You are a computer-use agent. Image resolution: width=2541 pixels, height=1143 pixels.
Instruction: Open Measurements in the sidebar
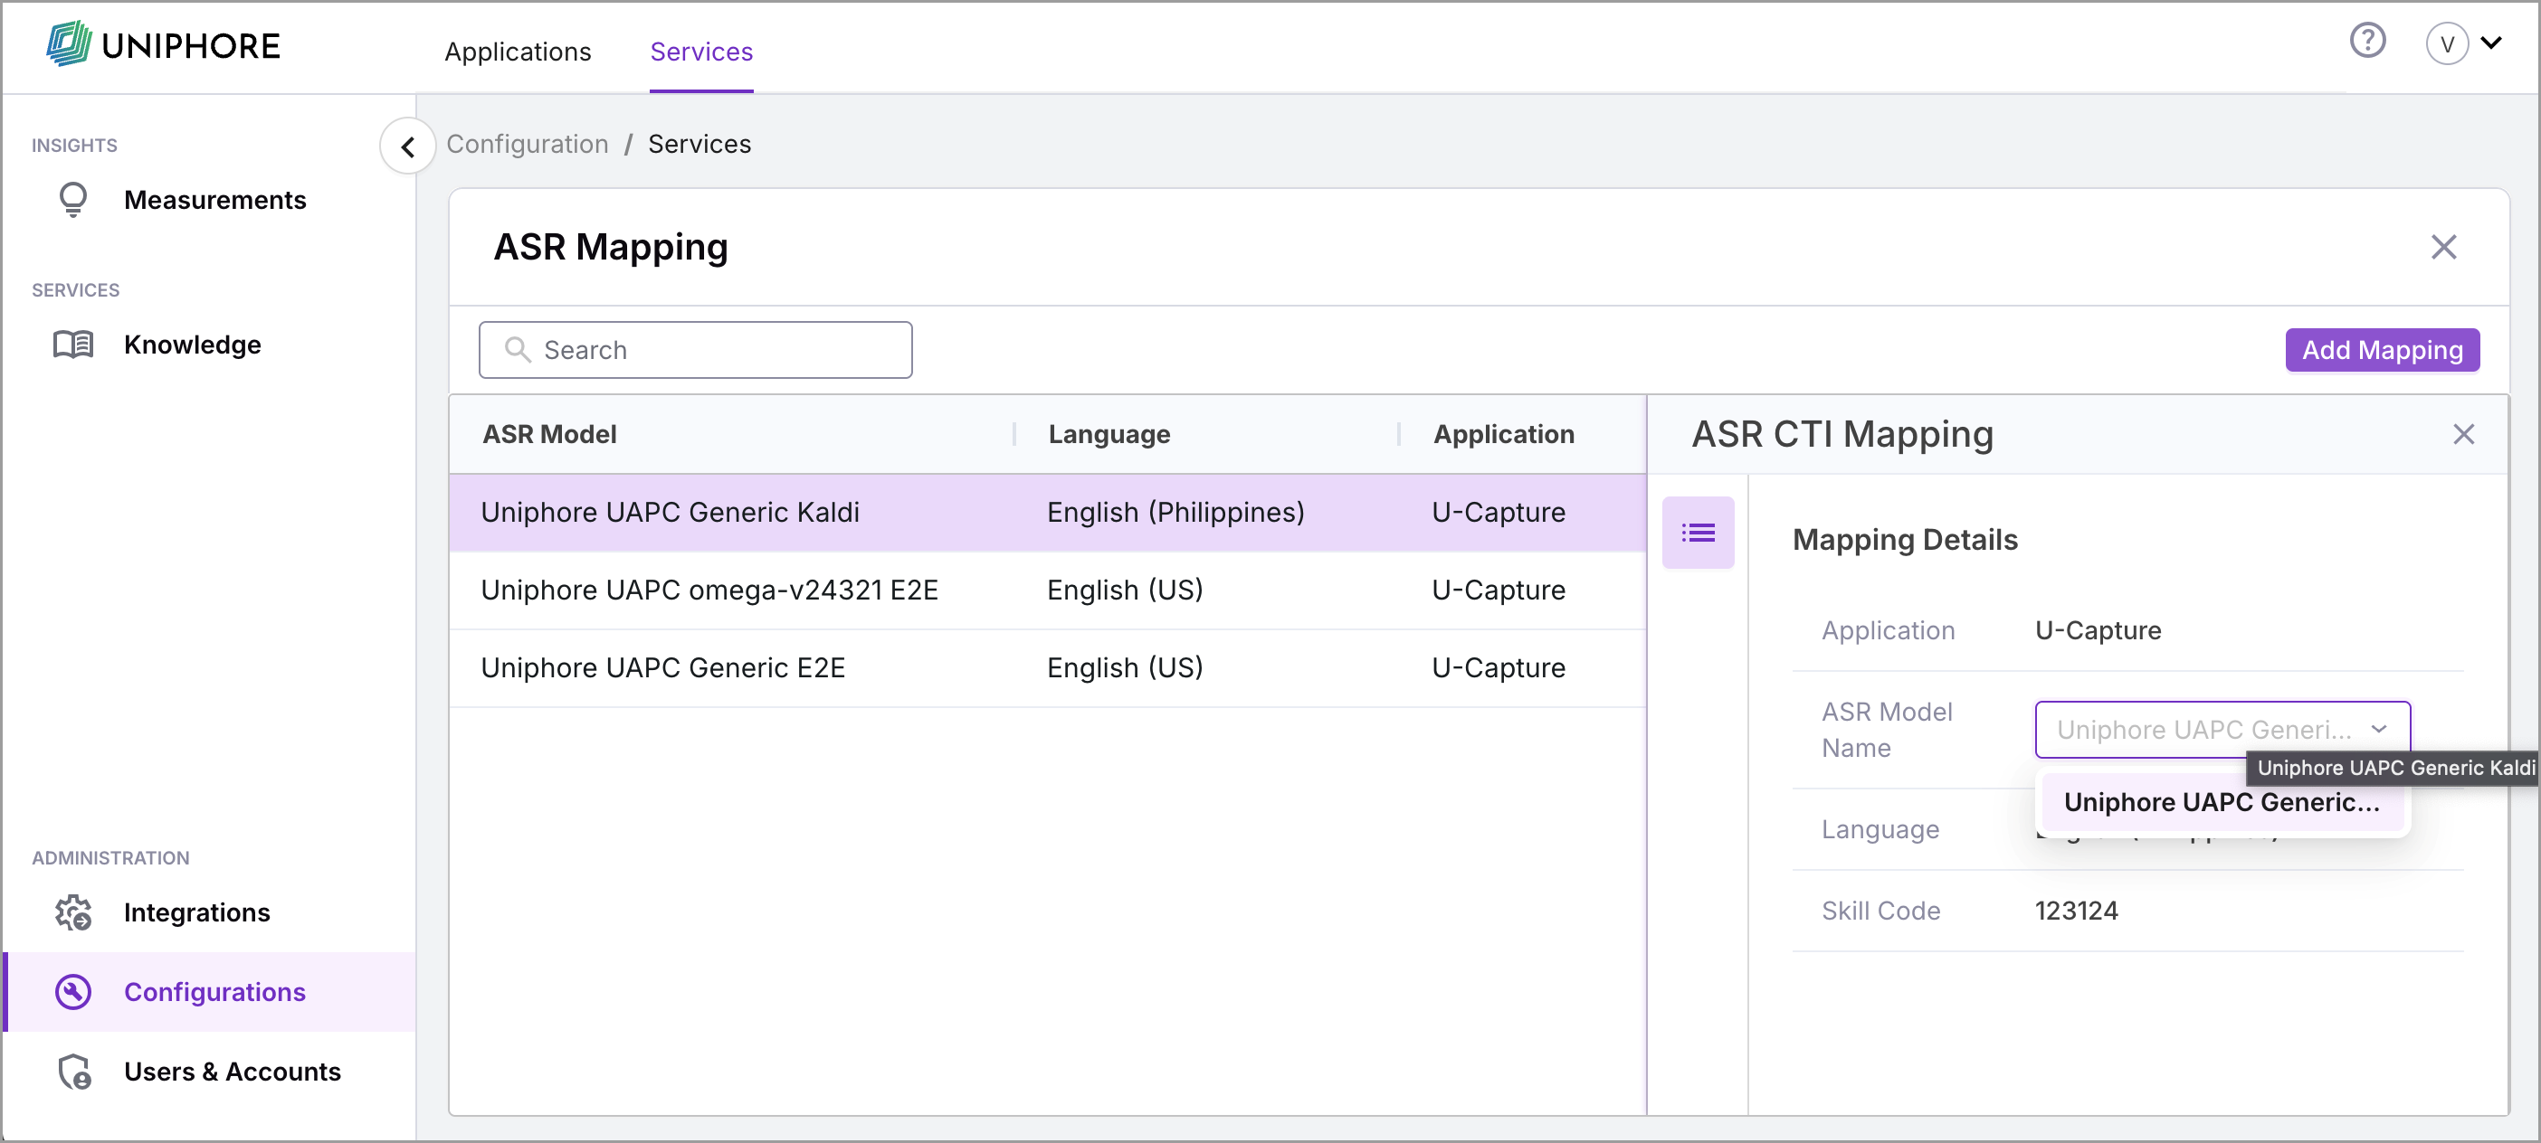point(215,200)
